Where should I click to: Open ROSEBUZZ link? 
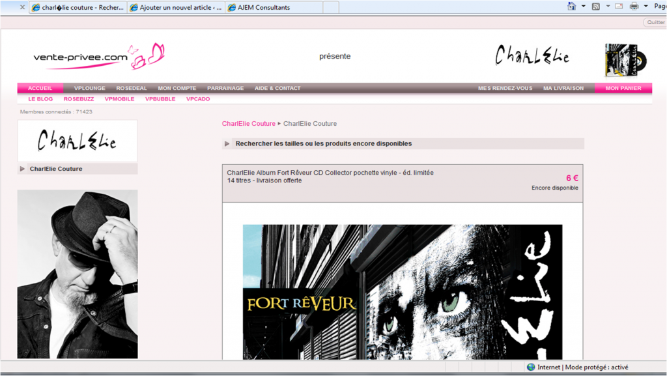tap(79, 98)
